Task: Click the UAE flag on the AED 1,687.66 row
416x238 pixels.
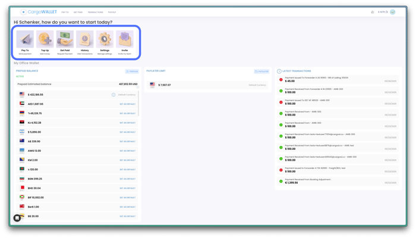Action: click(22, 104)
